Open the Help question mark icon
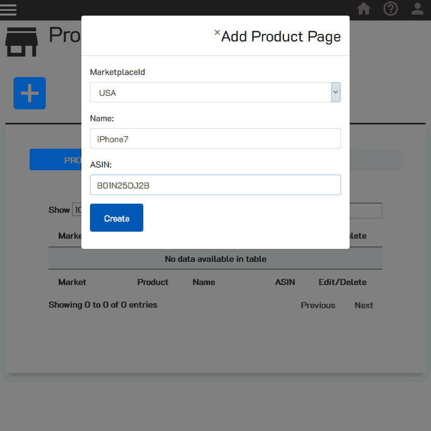 pyautogui.click(x=391, y=9)
